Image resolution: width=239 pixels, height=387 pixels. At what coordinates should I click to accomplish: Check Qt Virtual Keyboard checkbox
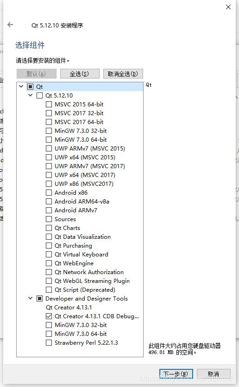pyautogui.click(x=49, y=255)
